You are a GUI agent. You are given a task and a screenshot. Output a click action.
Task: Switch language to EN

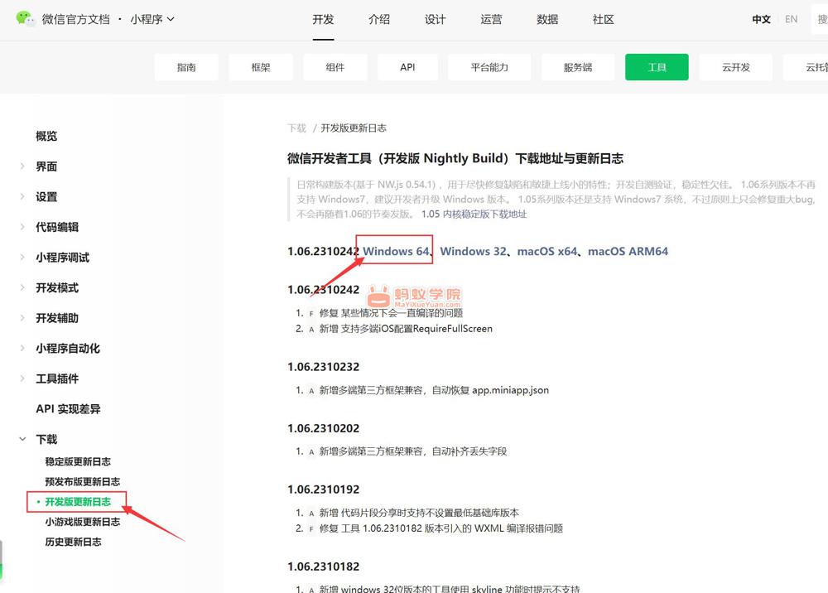click(x=791, y=20)
